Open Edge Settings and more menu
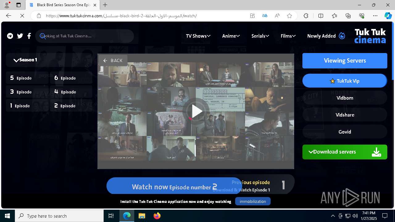The image size is (395, 222). [375, 16]
